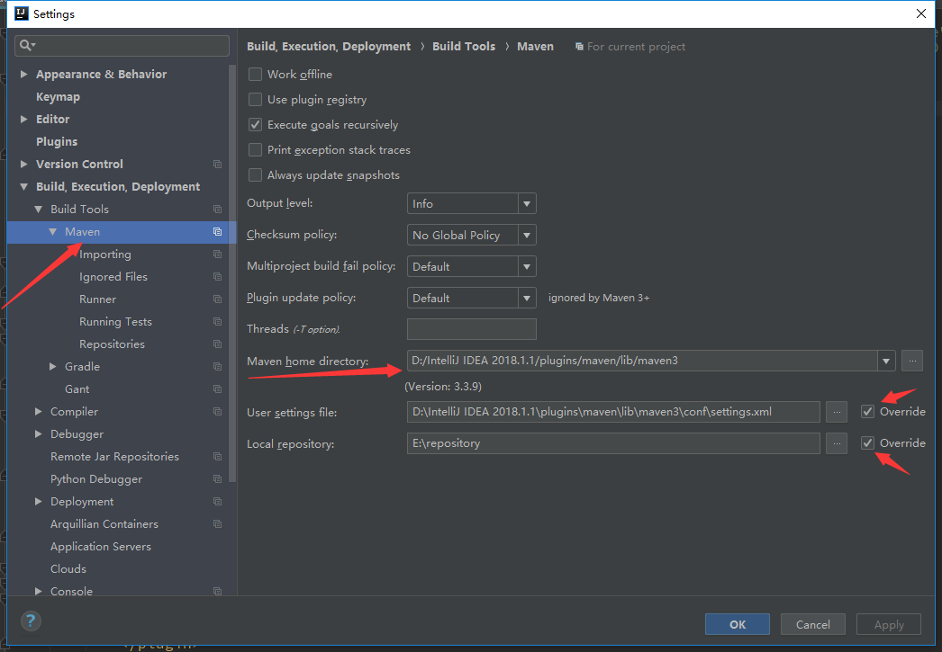This screenshot has height=652, width=942.
Task: Select Plugins in settings tree
Action: click(x=57, y=141)
